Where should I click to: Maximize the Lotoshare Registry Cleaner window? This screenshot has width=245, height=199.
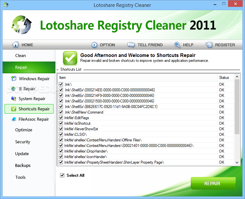point(223,4)
